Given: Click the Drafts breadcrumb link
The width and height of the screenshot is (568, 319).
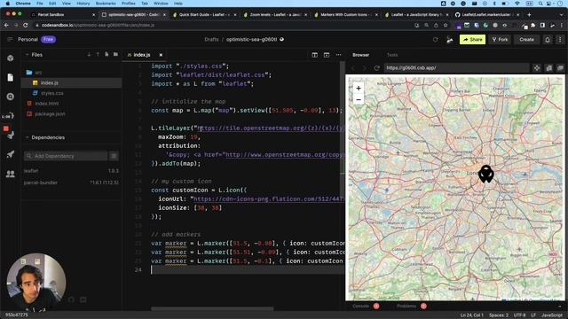Looking at the screenshot, I should point(211,39).
